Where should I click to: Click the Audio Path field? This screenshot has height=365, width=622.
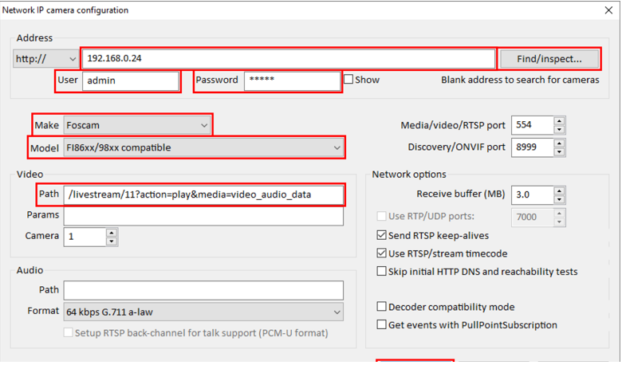tap(203, 290)
